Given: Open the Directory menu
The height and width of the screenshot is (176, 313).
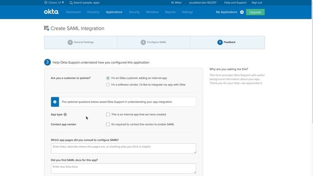Looking at the screenshot, I should coord(93,12).
